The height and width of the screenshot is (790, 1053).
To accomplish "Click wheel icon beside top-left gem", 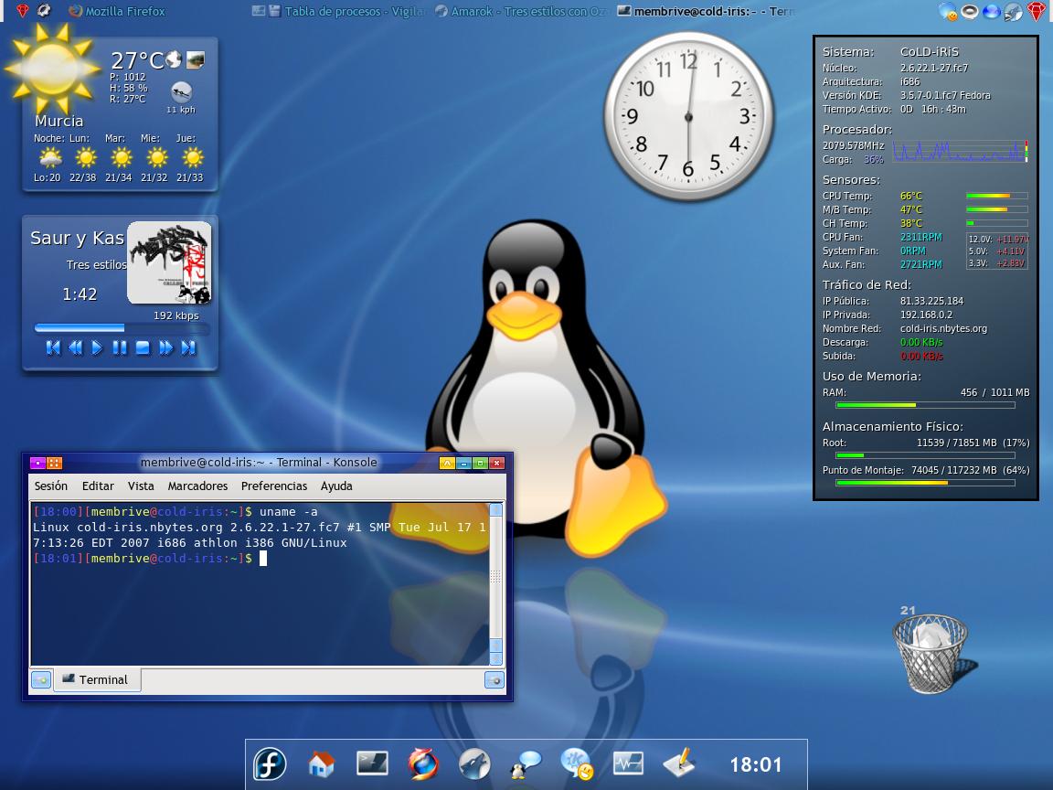I will point(44,10).
